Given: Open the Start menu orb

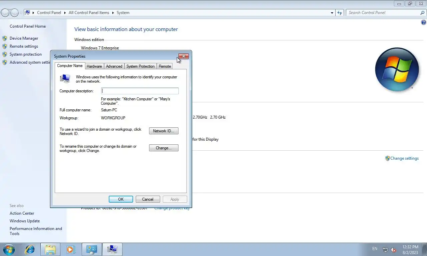Looking at the screenshot, I should [9, 249].
